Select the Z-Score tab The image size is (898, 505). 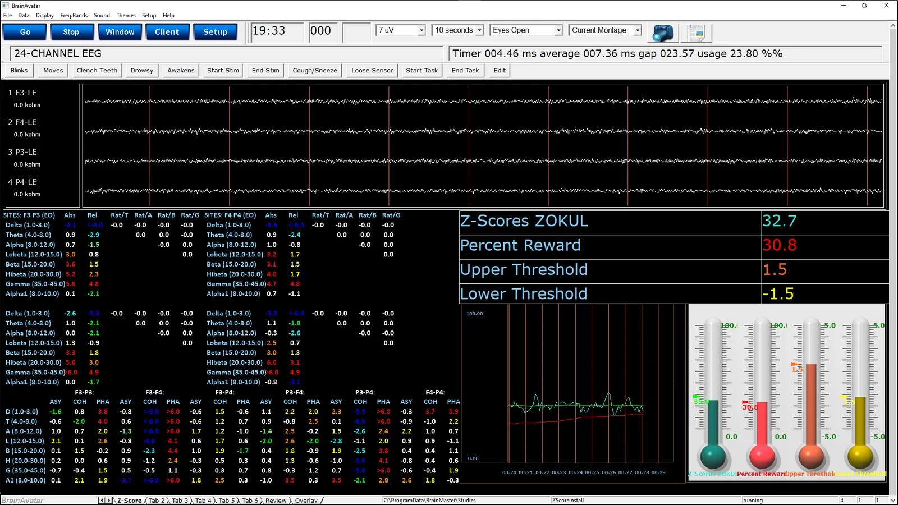(x=129, y=501)
